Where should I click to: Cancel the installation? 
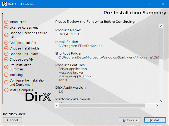12,120
